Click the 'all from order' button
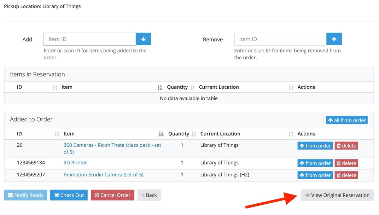The image size is (379, 215). (346, 120)
